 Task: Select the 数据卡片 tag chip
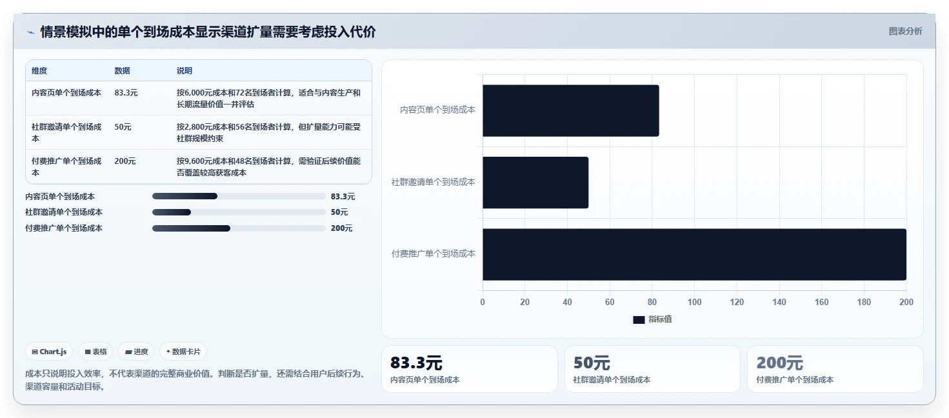[x=183, y=352]
